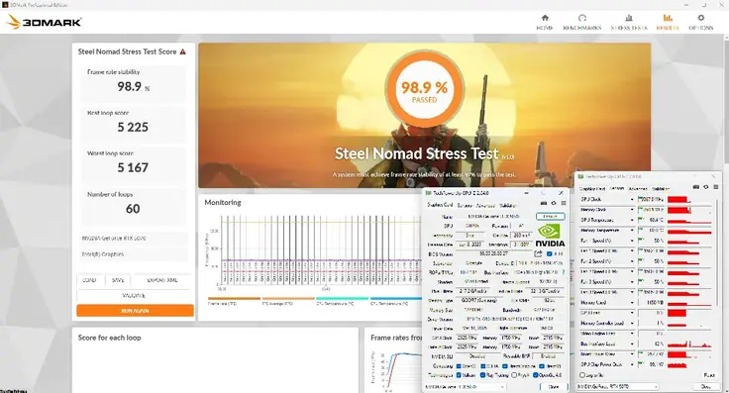The image size is (729, 393).
Task: Expand the Fan 2 Speed (%) dropdown
Action: point(632,261)
